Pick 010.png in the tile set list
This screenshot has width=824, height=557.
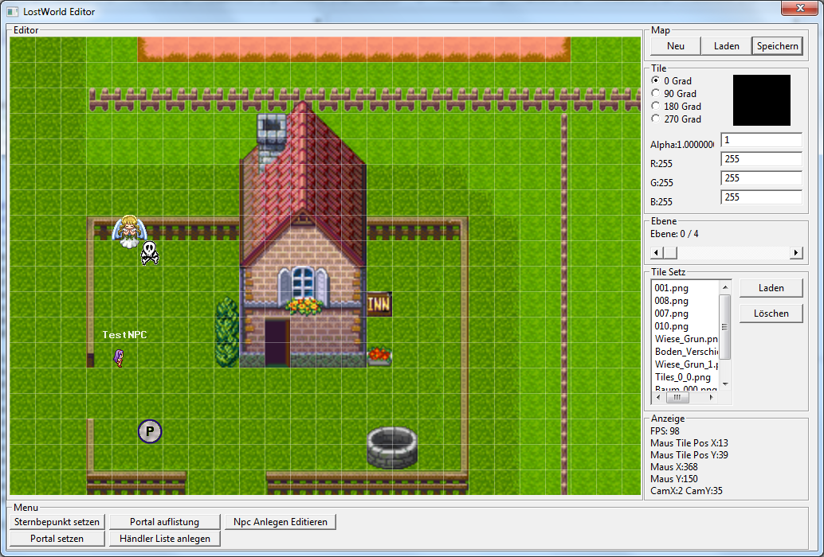tap(672, 325)
